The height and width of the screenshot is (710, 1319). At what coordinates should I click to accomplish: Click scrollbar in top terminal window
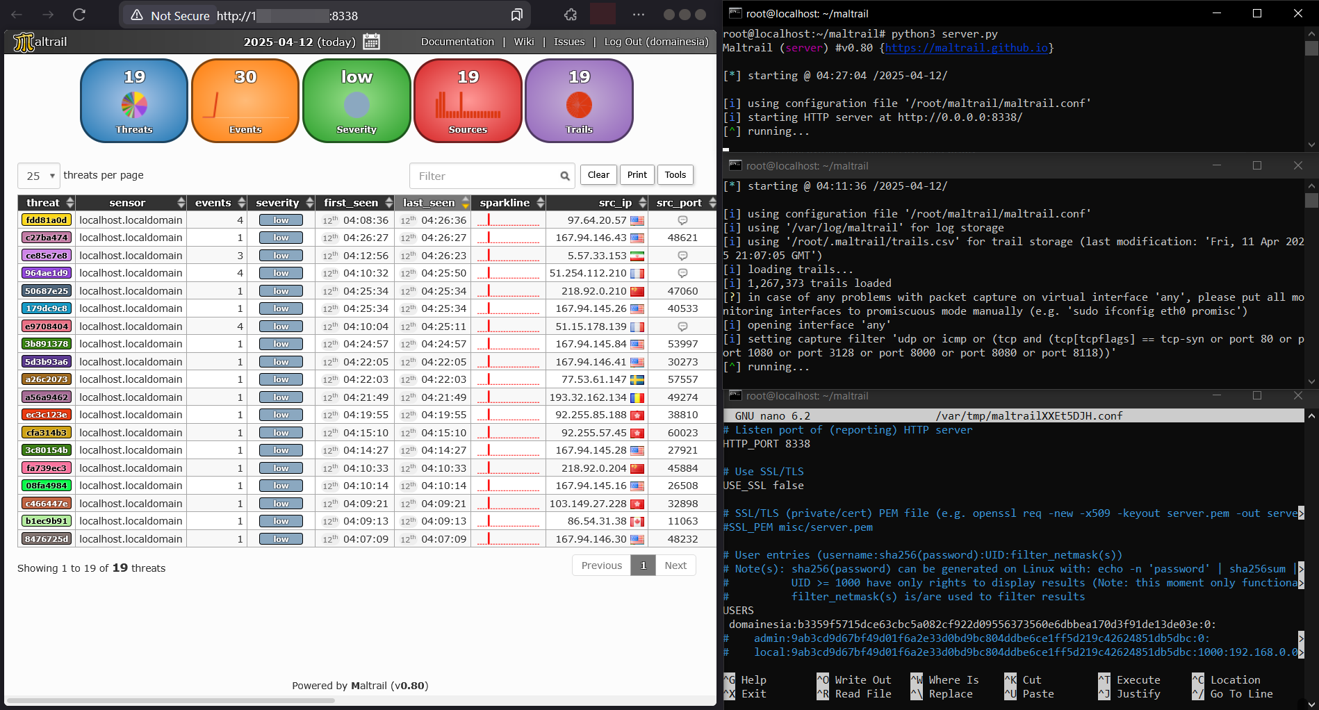(1311, 49)
